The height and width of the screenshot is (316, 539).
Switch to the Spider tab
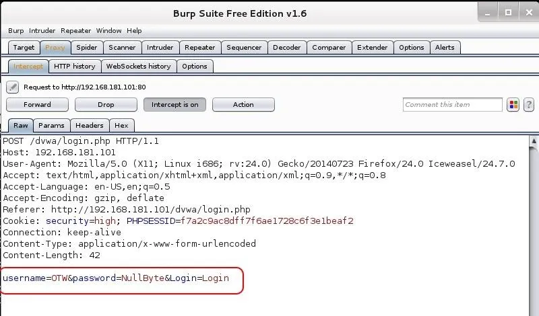pos(87,48)
